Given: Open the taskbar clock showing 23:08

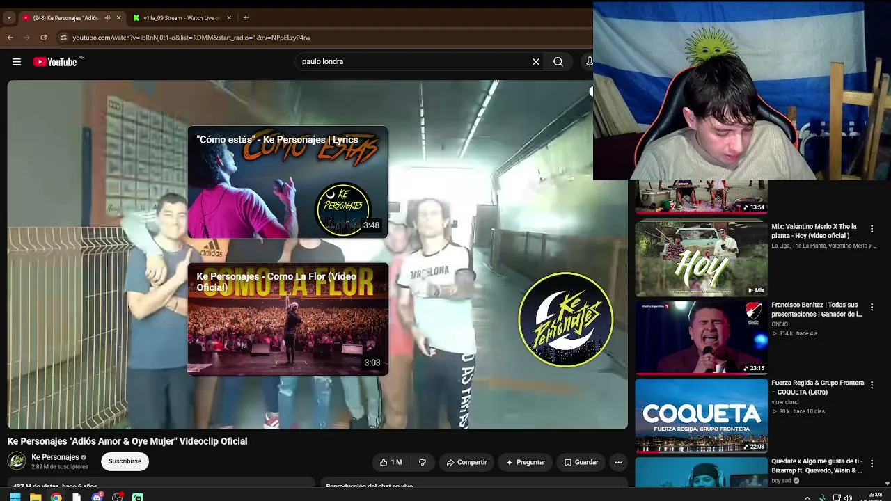Looking at the screenshot, I should [x=874, y=497].
